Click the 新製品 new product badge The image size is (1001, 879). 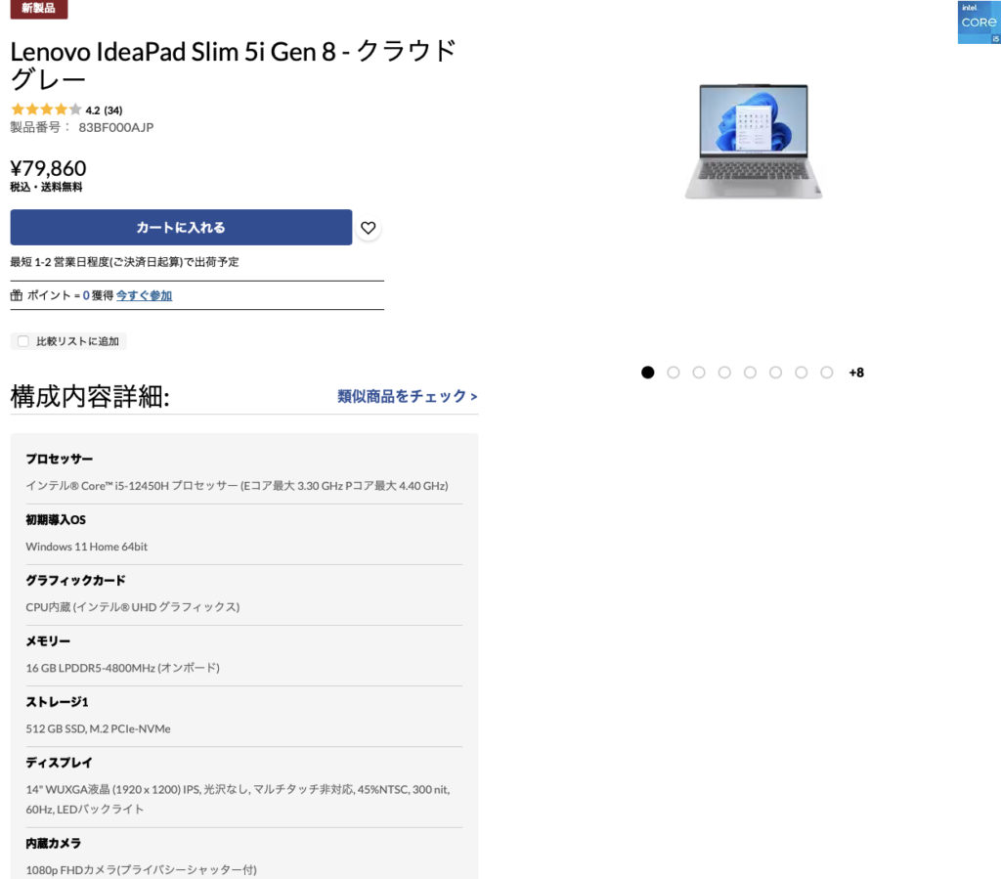(x=39, y=8)
